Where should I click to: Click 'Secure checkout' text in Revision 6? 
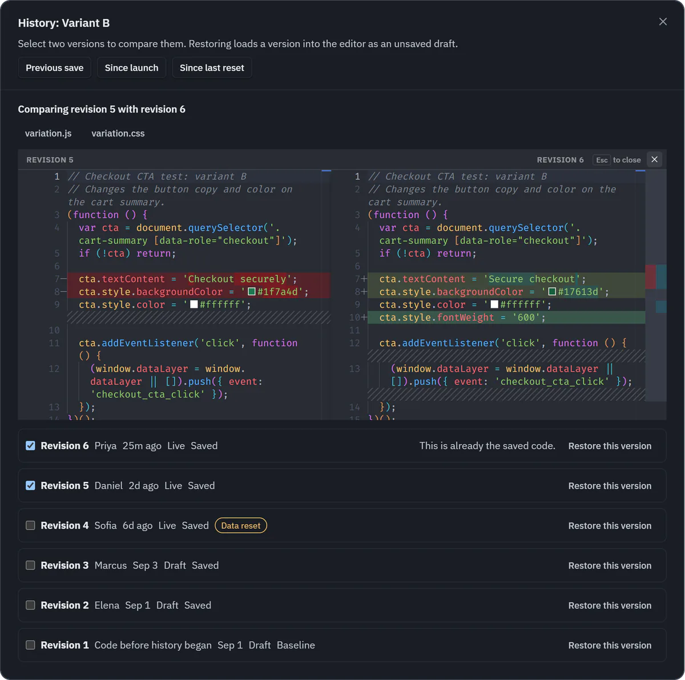[531, 279]
